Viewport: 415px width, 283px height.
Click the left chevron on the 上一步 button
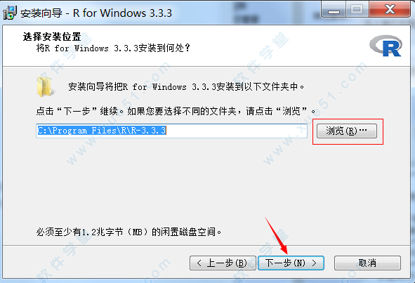coord(199,263)
